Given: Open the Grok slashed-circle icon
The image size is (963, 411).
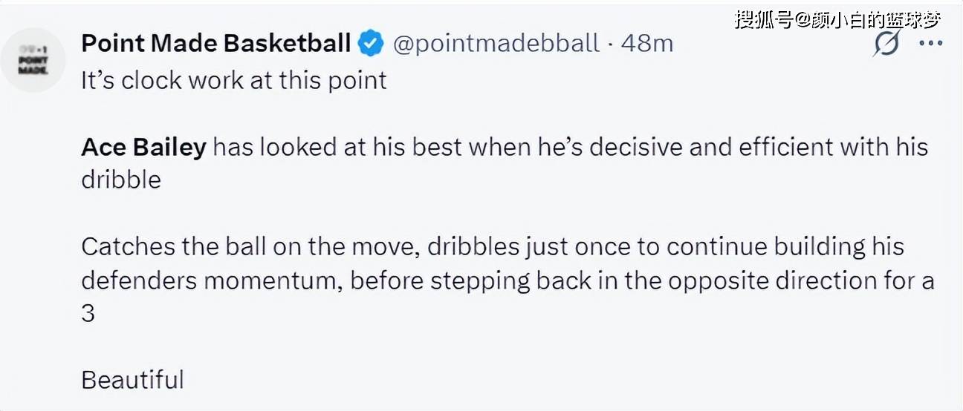Looking at the screenshot, I should (885, 45).
